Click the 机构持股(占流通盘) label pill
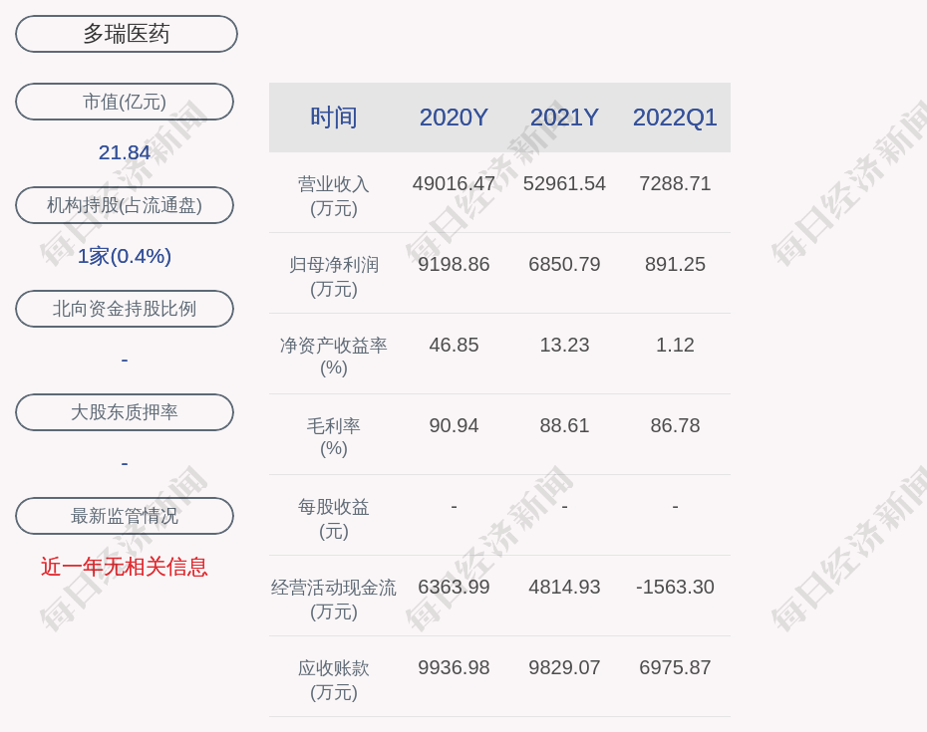Image resolution: width=927 pixels, height=732 pixels. 125,205
